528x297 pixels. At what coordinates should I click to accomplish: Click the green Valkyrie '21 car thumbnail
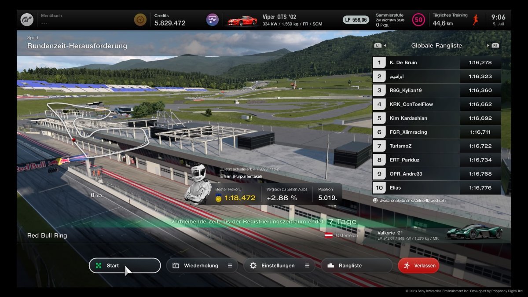point(474,232)
